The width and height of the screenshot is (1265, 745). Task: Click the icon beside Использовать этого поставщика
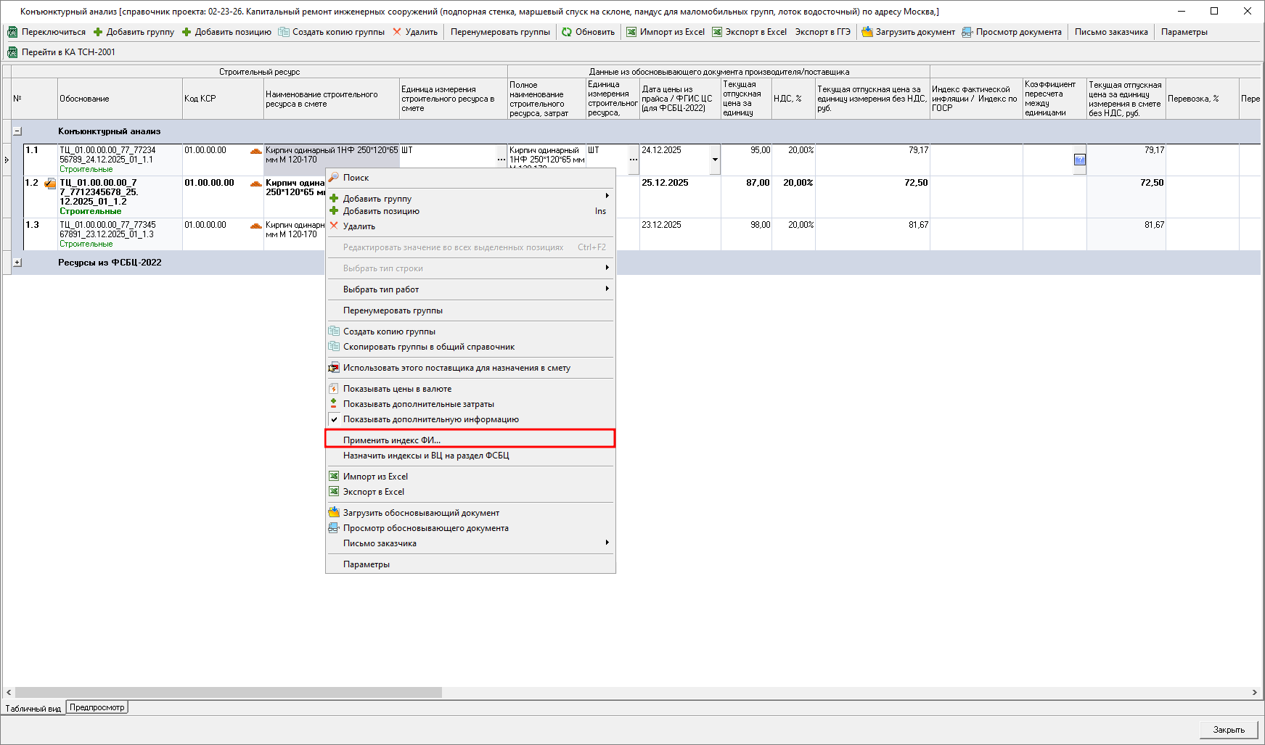[x=334, y=368]
